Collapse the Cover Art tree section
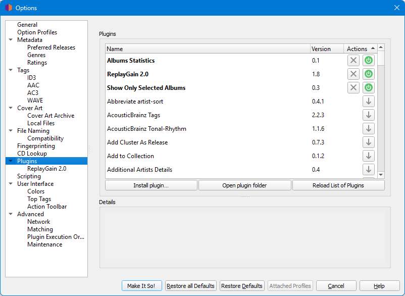405x296 pixels. tap(11, 108)
